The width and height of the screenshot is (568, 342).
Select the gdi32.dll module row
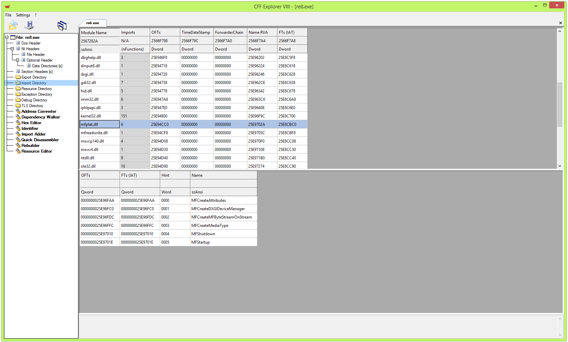193,83
